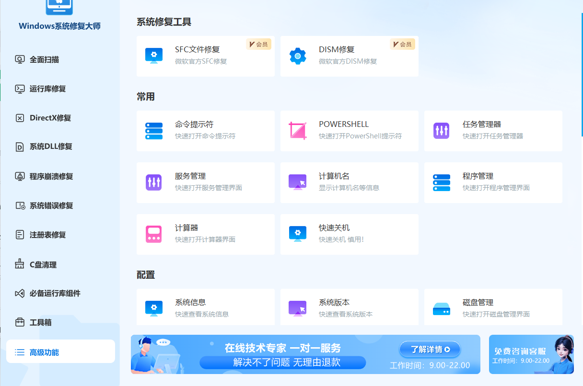
Task: Click the 在线技术专家 一对一服务 banner
Action: tap(305, 354)
